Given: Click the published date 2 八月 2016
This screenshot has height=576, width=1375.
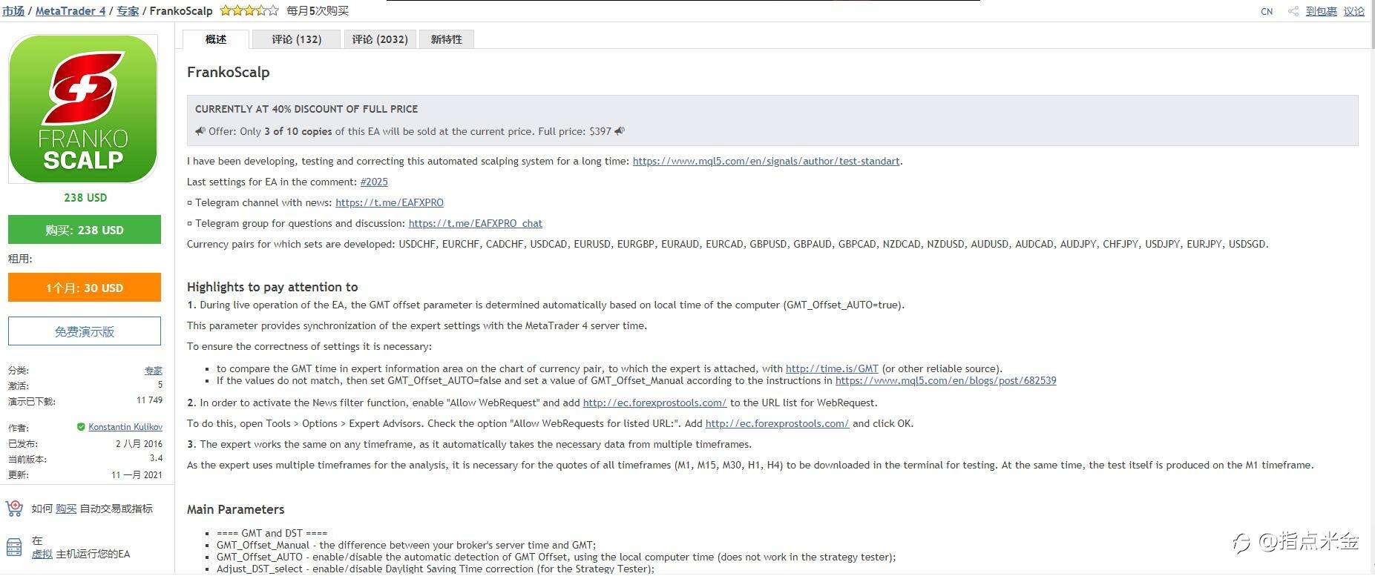Looking at the screenshot, I should (139, 443).
